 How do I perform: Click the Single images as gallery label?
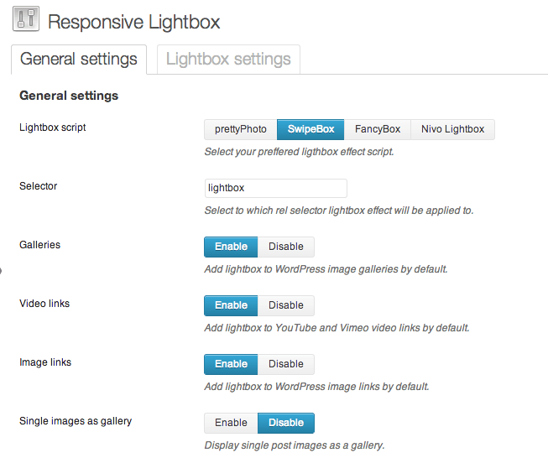[76, 421]
